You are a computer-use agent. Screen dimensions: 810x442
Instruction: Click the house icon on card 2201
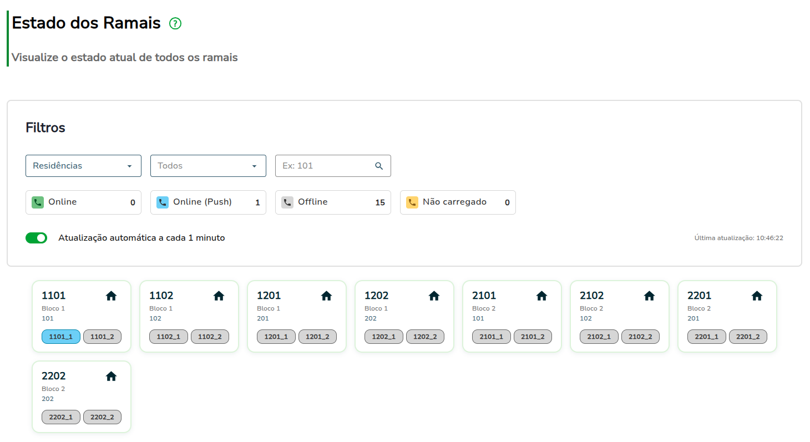click(x=757, y=296)
